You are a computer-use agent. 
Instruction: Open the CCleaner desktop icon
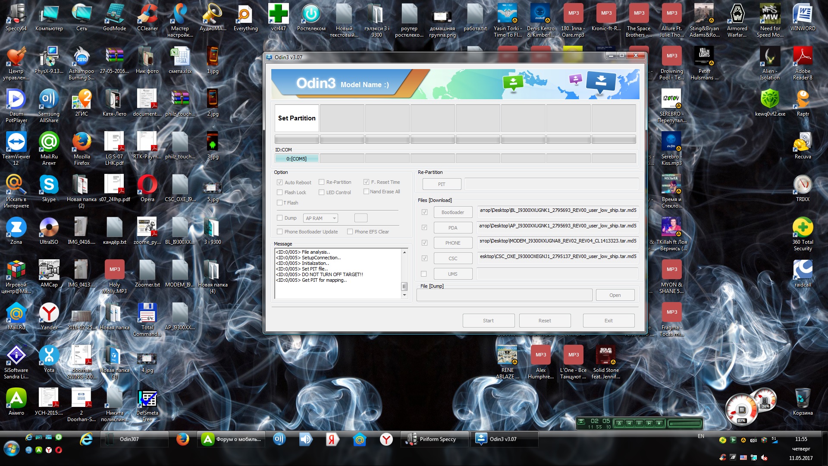pos(147,15)
